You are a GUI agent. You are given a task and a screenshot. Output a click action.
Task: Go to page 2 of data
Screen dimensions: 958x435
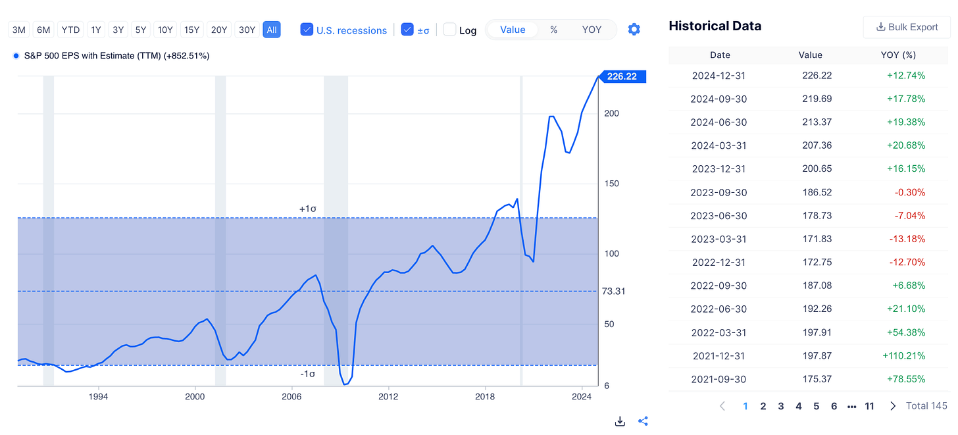pos(763,406)
